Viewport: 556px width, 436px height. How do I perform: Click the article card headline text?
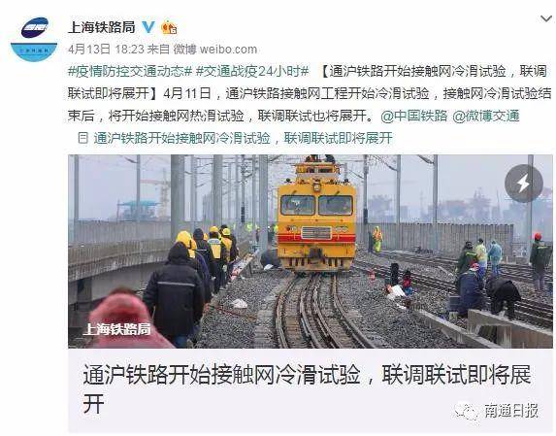[x=307, y=388]
